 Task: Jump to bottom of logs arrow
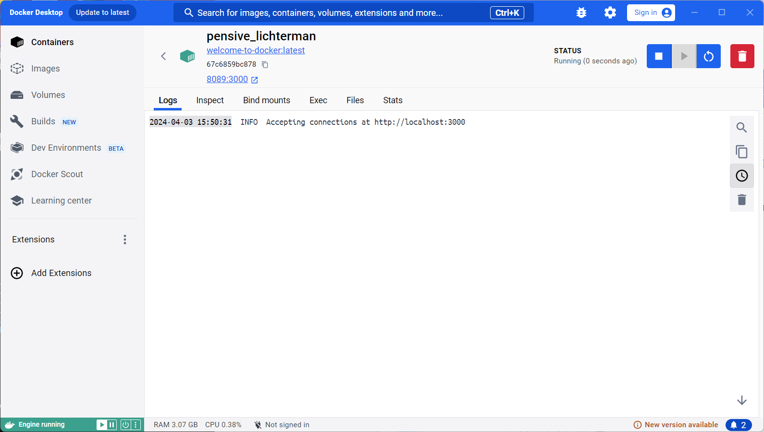pyautogui.click(x=742, y=400)
